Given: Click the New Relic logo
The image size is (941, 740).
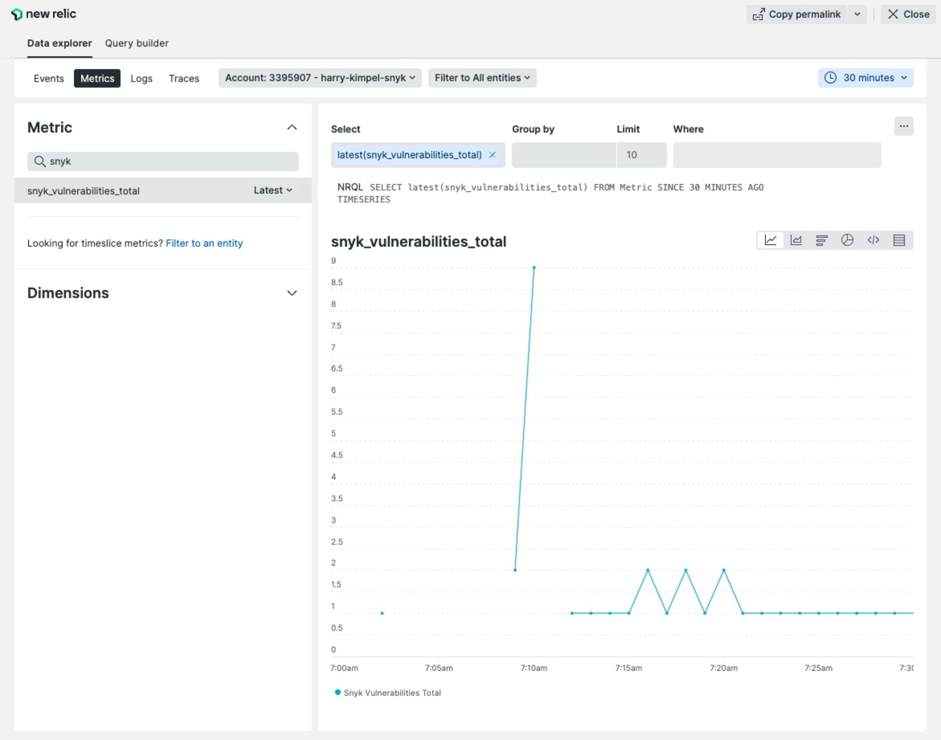Looking at the screenshot, I should pos(43,14).
